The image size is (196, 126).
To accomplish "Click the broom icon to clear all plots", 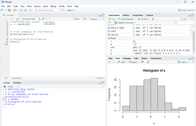I will click(x=148, y=62).
